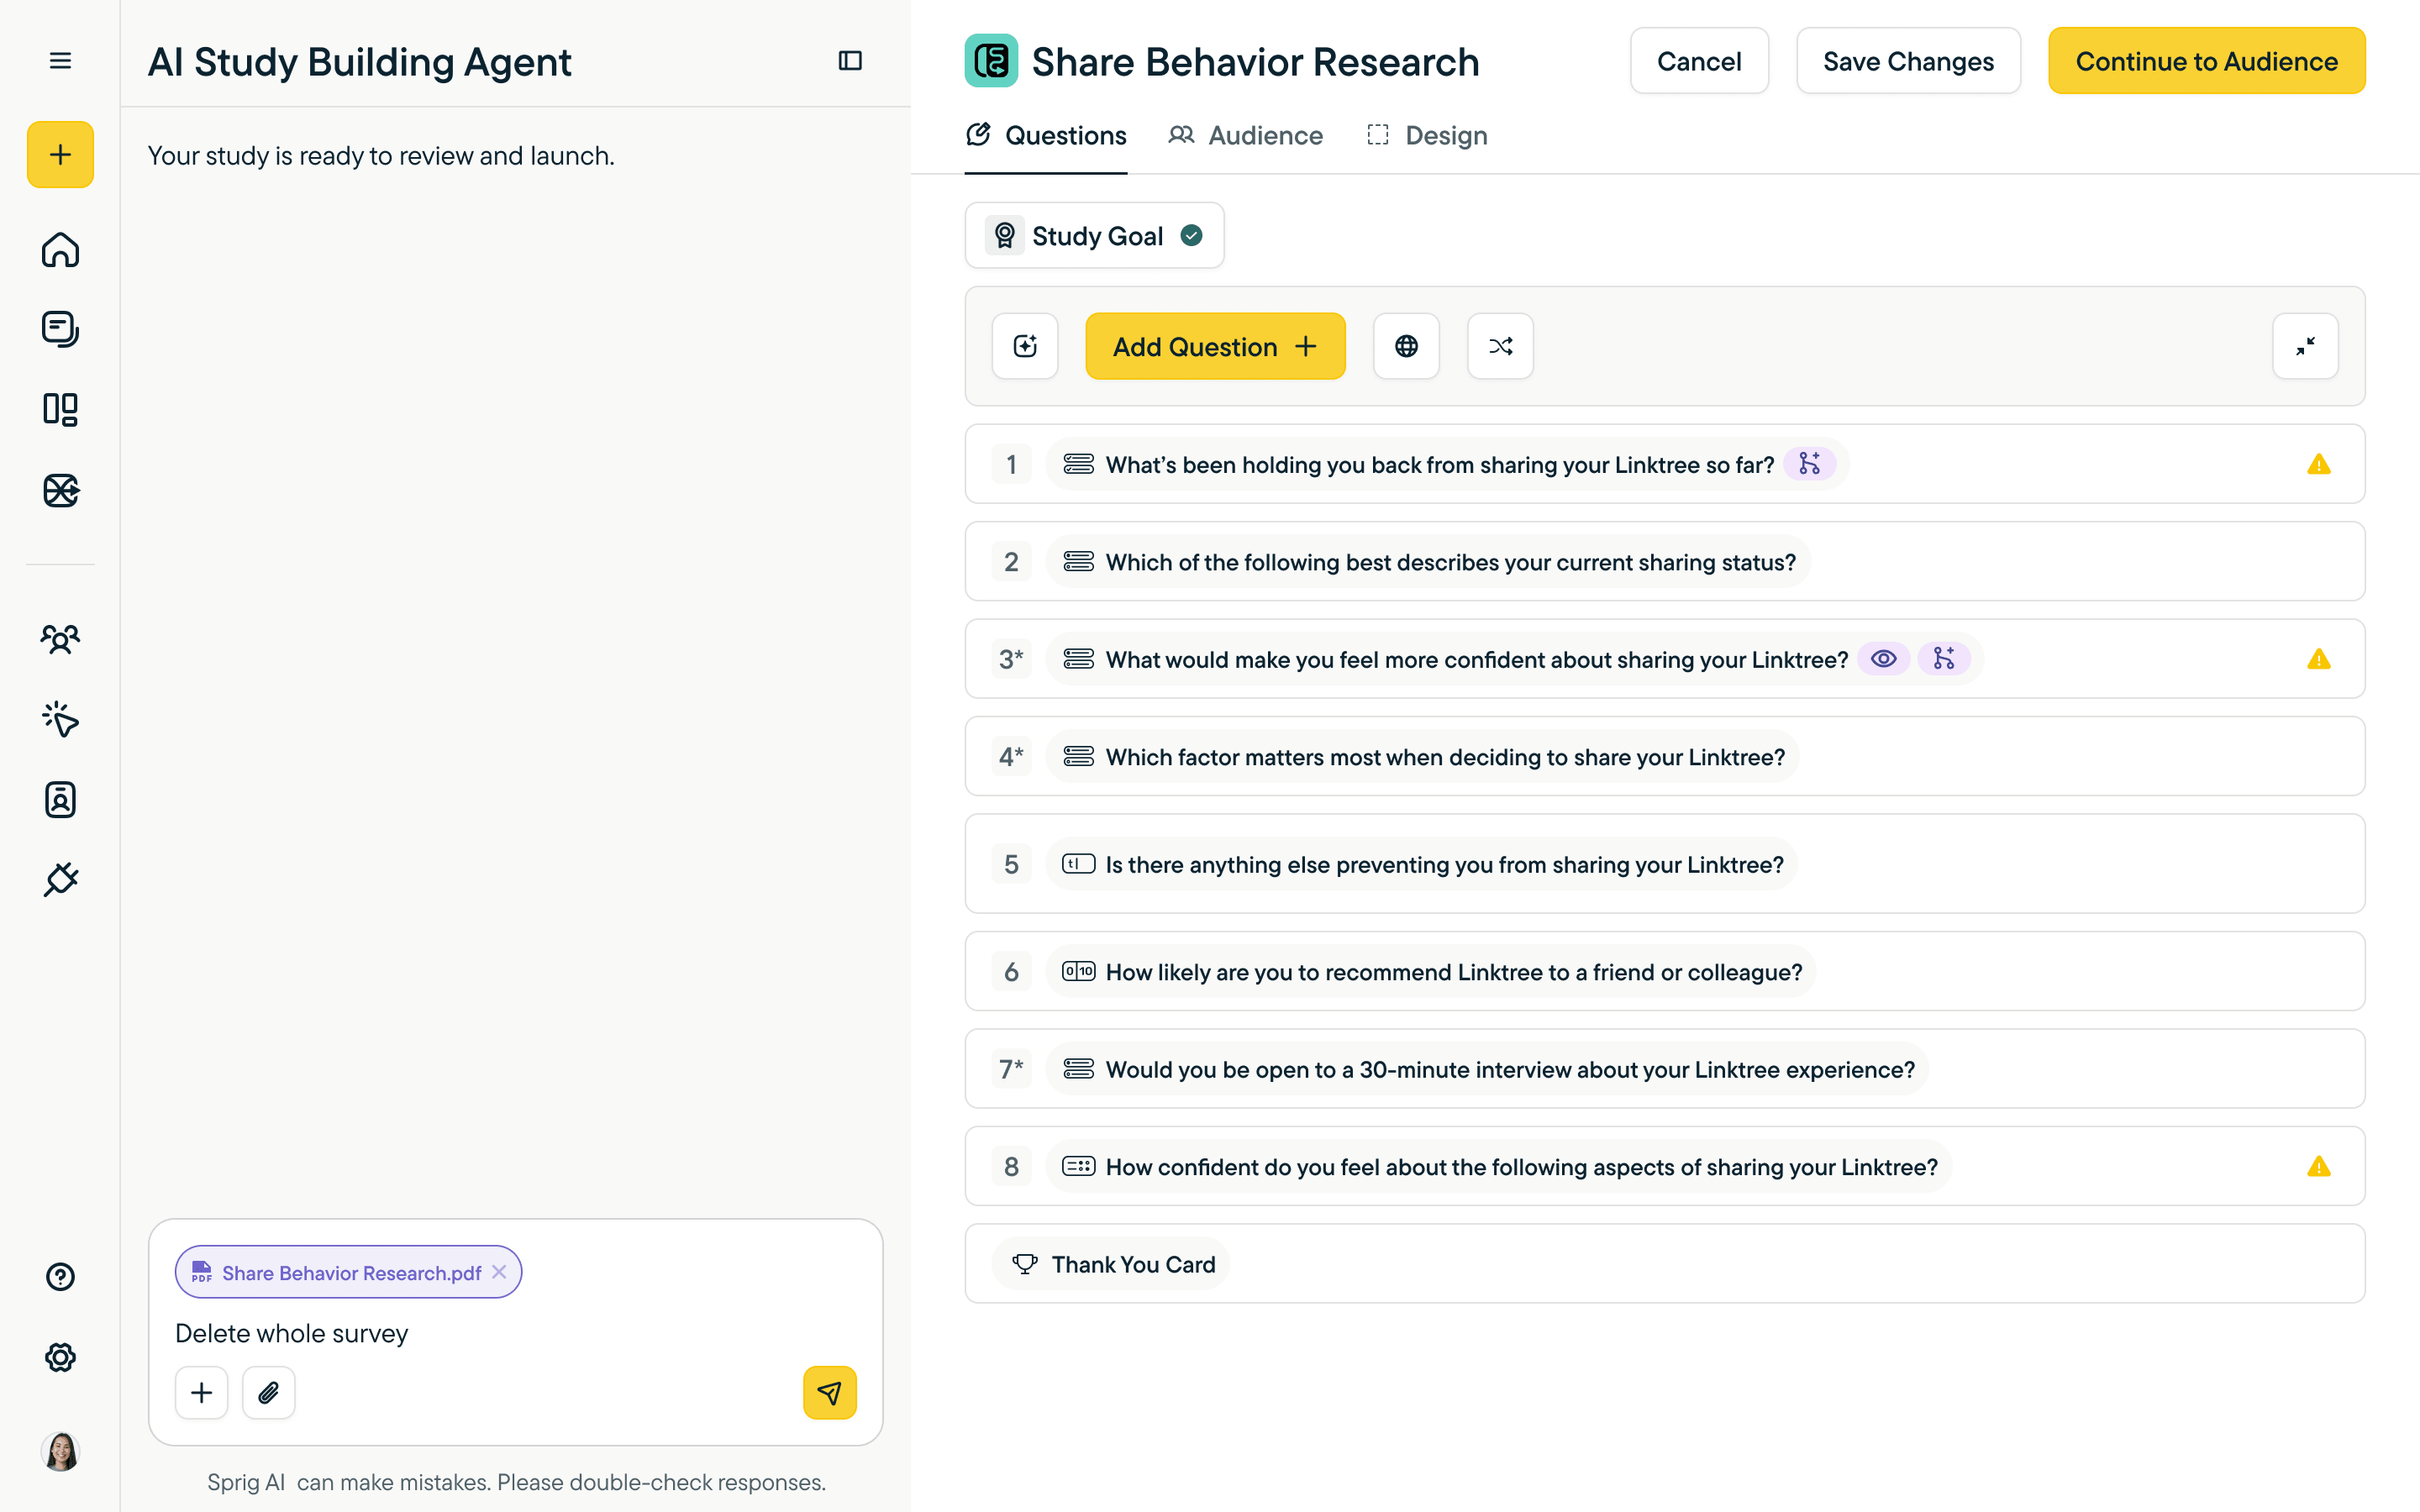Switch to the Design tab
The width and height of the screenshot is (2420, 1512).
coord(1427,135)
